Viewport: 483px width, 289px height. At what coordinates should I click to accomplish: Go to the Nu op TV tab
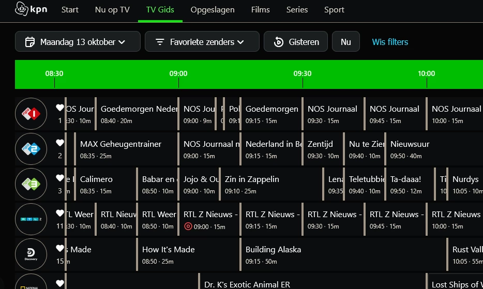[112, 10]
